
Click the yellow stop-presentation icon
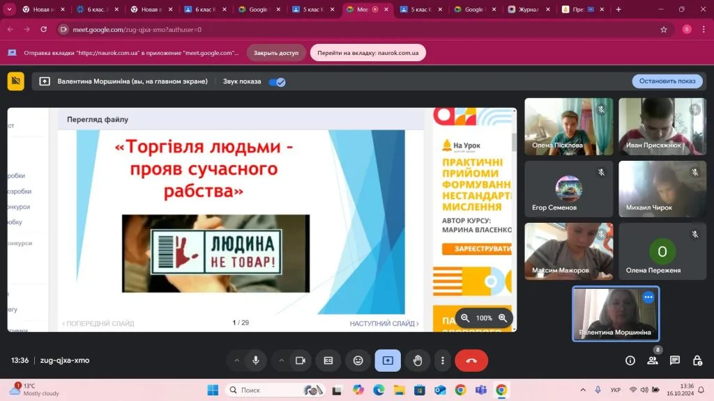tap(16, 81)
